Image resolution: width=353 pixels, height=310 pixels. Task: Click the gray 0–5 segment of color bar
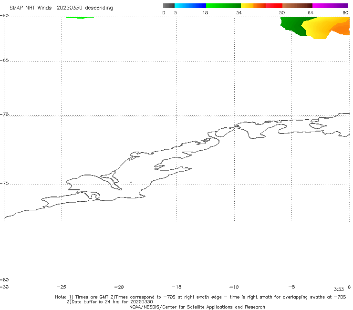point(168,6)
